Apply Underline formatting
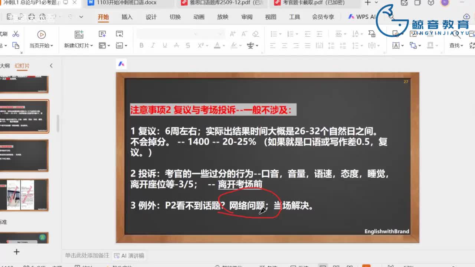475x267 pixels. (165, 46)
